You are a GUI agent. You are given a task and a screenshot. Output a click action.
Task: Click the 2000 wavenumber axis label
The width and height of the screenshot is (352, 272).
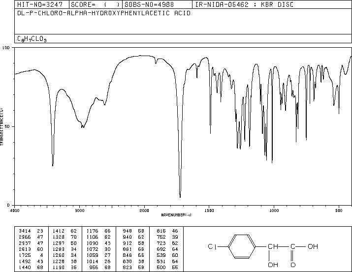click(144, 211)
